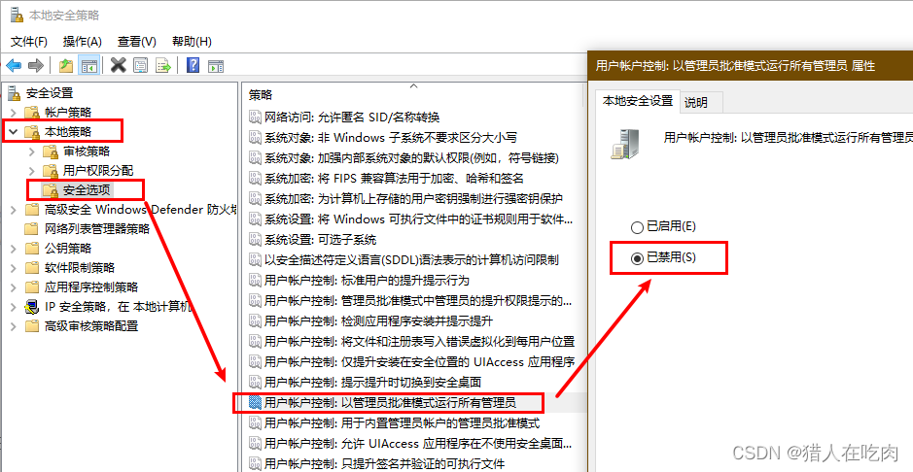This screenshot has width=913, height=472.
Task: Click the 安全设置 root node icon
Action: (x=15, y=92)
